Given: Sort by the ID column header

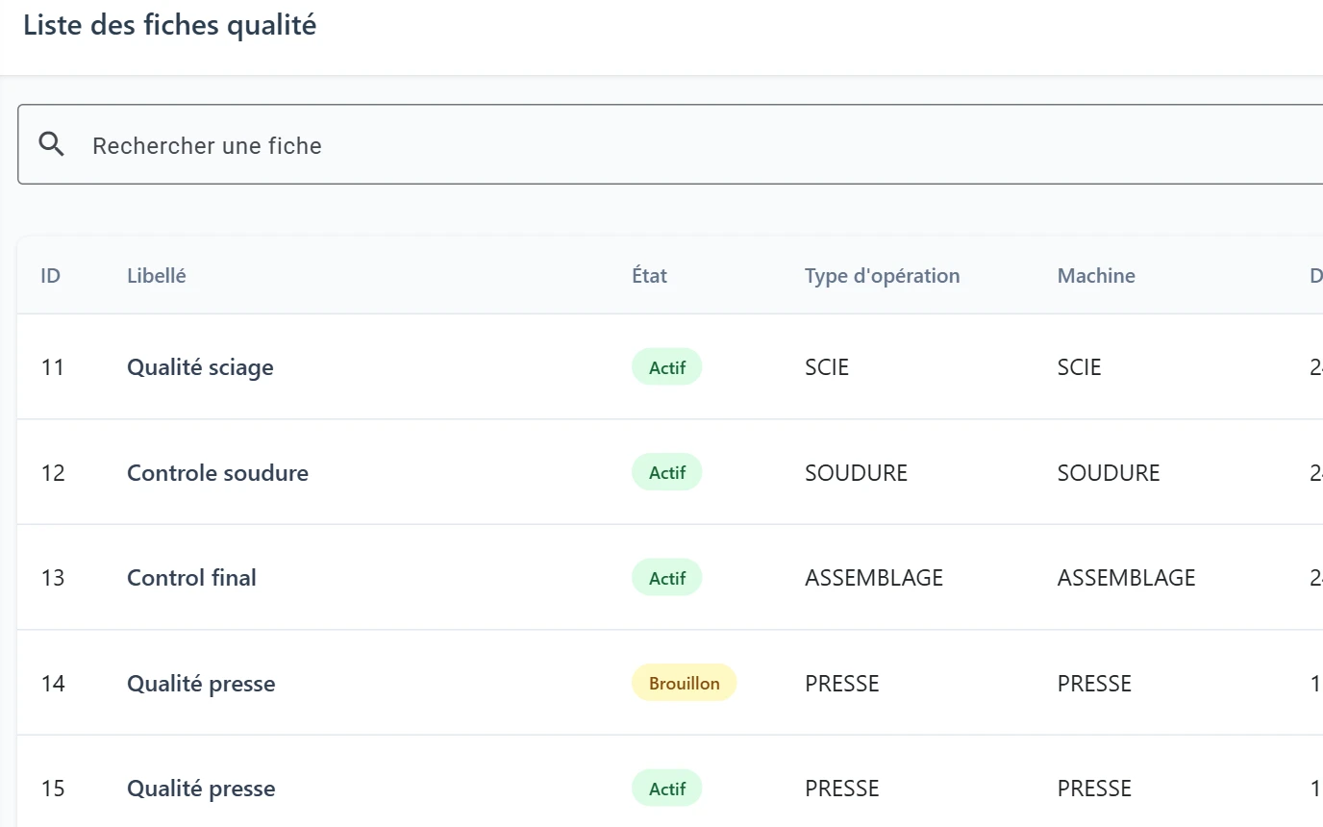Looking at the screenshot, I should pos(50,276).
